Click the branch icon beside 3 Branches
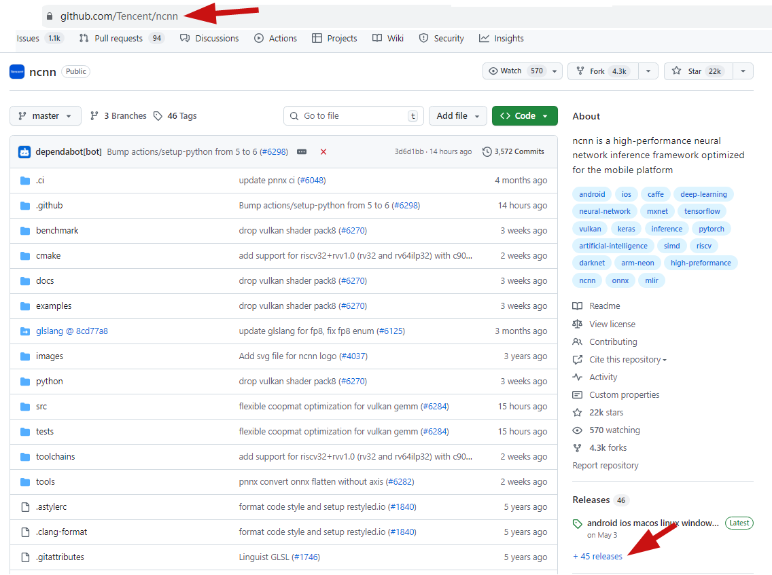The width and height of the screenshot is (772, 575). [94, 116]
